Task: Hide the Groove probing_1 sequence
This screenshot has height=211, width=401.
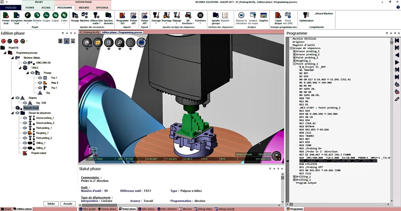Action: point(25,118)
